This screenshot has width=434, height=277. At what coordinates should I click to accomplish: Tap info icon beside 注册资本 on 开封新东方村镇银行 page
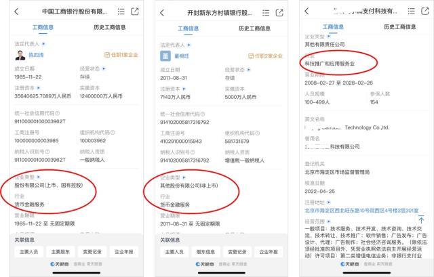click(x=184, y=89)
